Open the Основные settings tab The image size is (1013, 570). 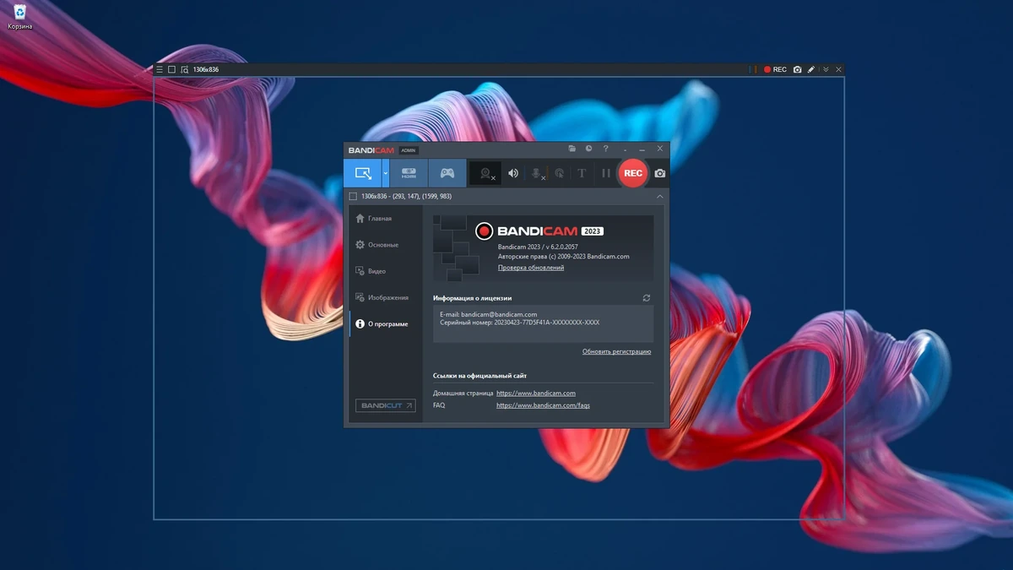pos(386,245)
